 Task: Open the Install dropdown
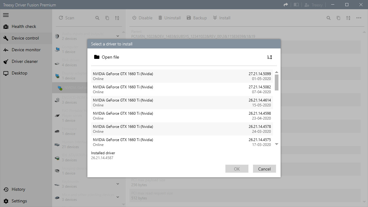221,18
